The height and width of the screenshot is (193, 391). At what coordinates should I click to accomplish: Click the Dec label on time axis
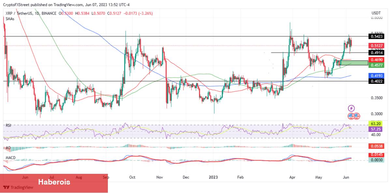(186, 177)
